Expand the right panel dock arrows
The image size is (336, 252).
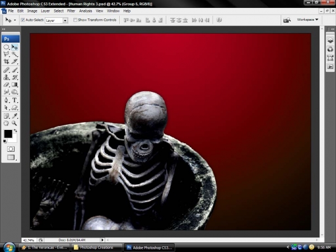coord(332,29)
